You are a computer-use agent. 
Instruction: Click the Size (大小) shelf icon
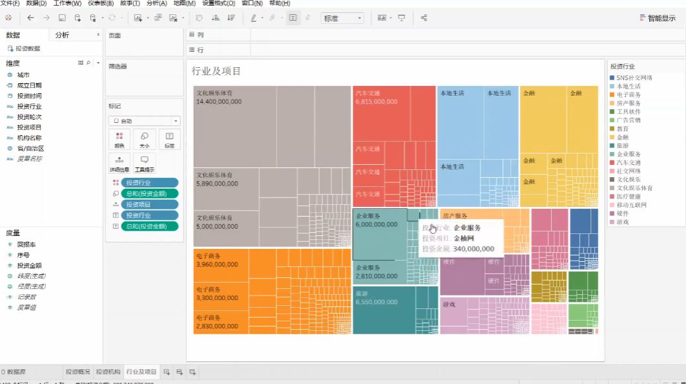pyautogui.click(x=144, y=138)
